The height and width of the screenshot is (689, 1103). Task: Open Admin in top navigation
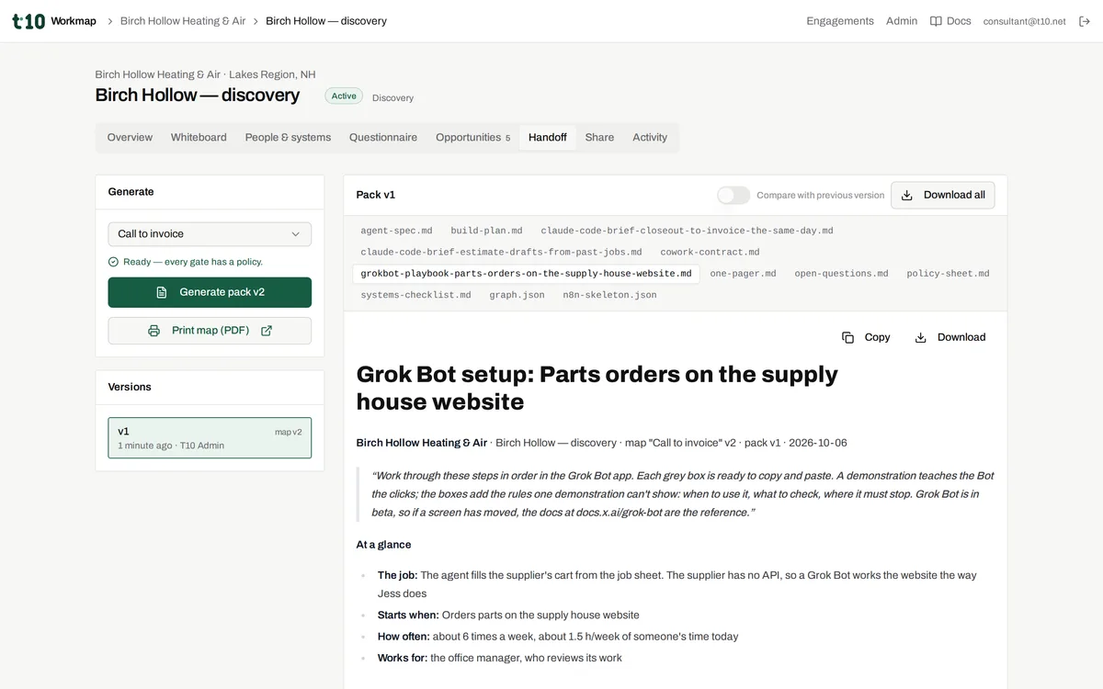902,21
